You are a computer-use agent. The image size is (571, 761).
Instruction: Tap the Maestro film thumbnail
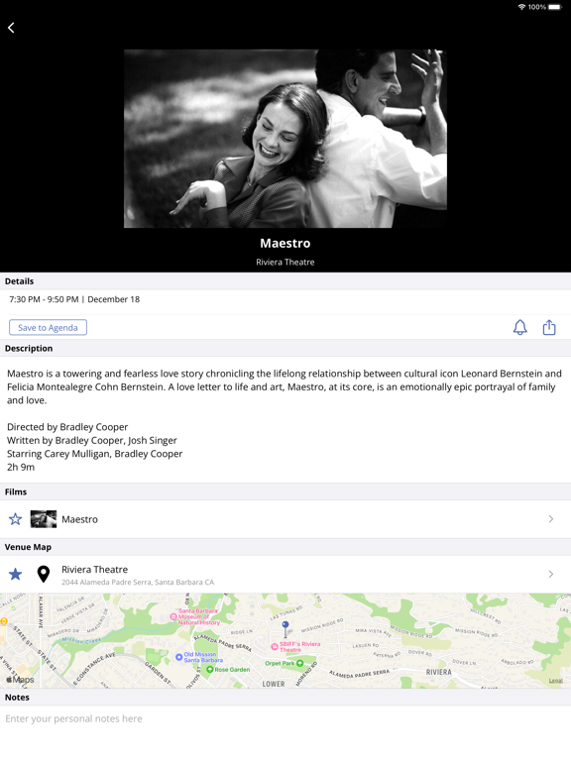coord(44,519)
